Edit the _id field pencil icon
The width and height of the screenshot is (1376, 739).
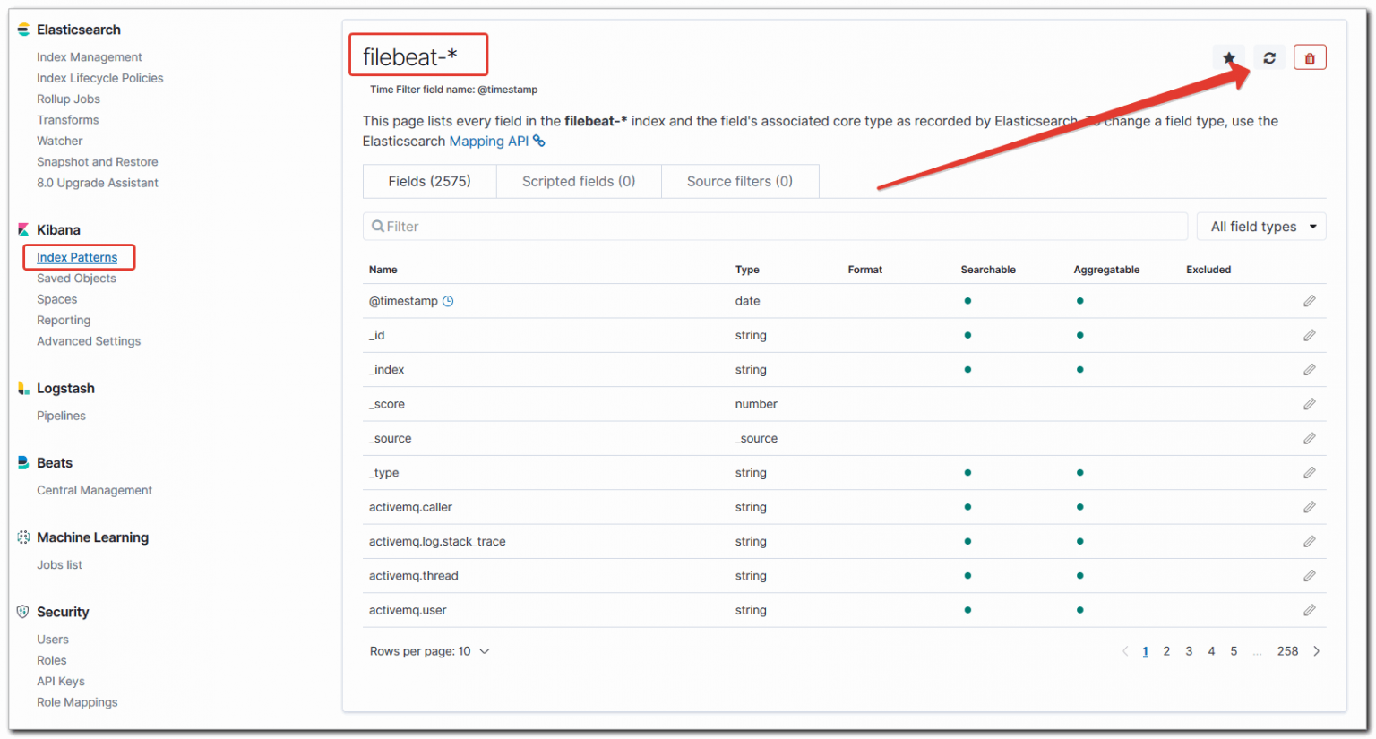pos(1310,335)
